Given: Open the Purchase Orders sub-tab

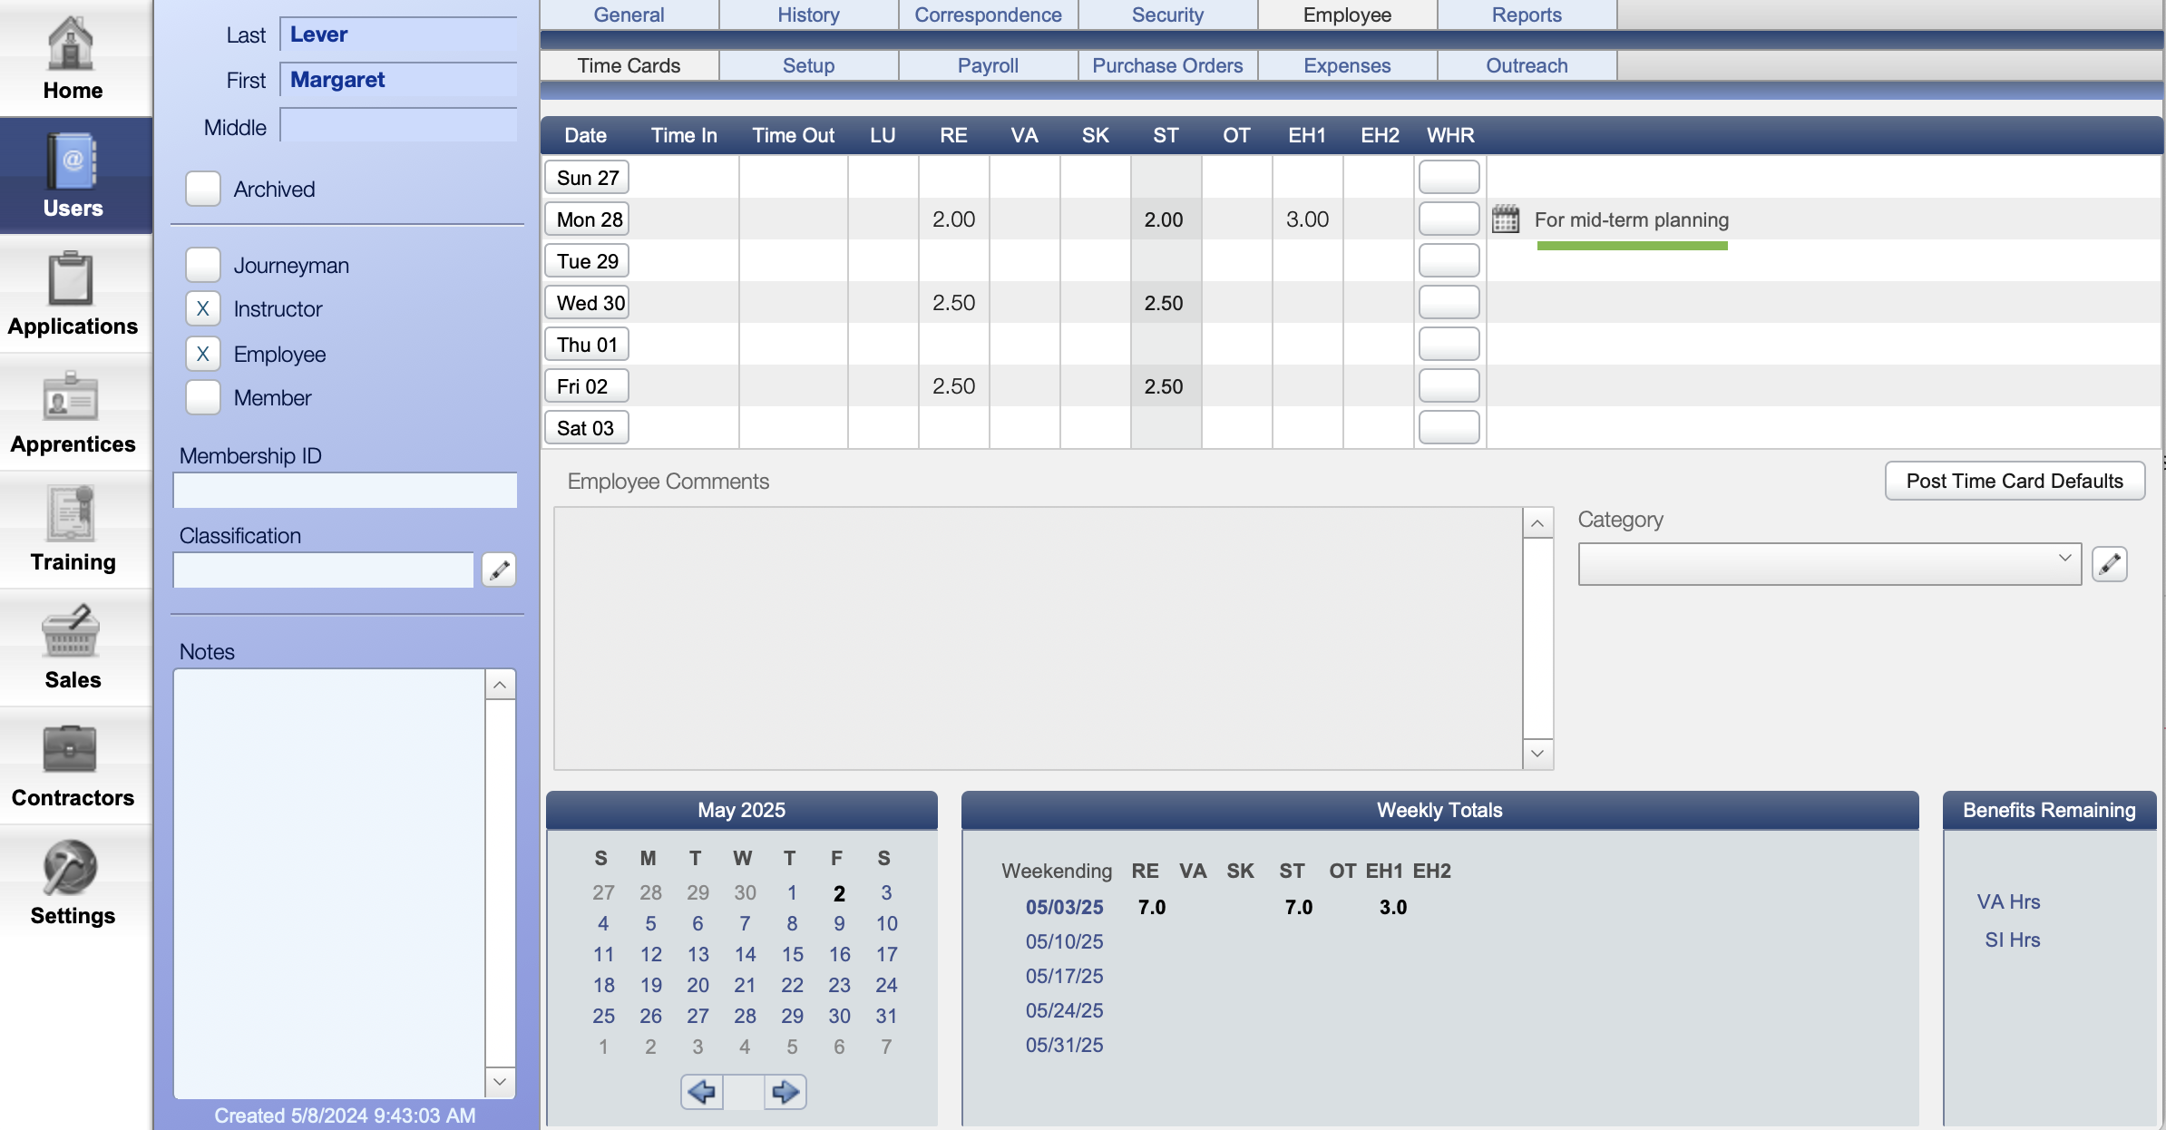Looking at the screenshot, I should [1168, 65].
